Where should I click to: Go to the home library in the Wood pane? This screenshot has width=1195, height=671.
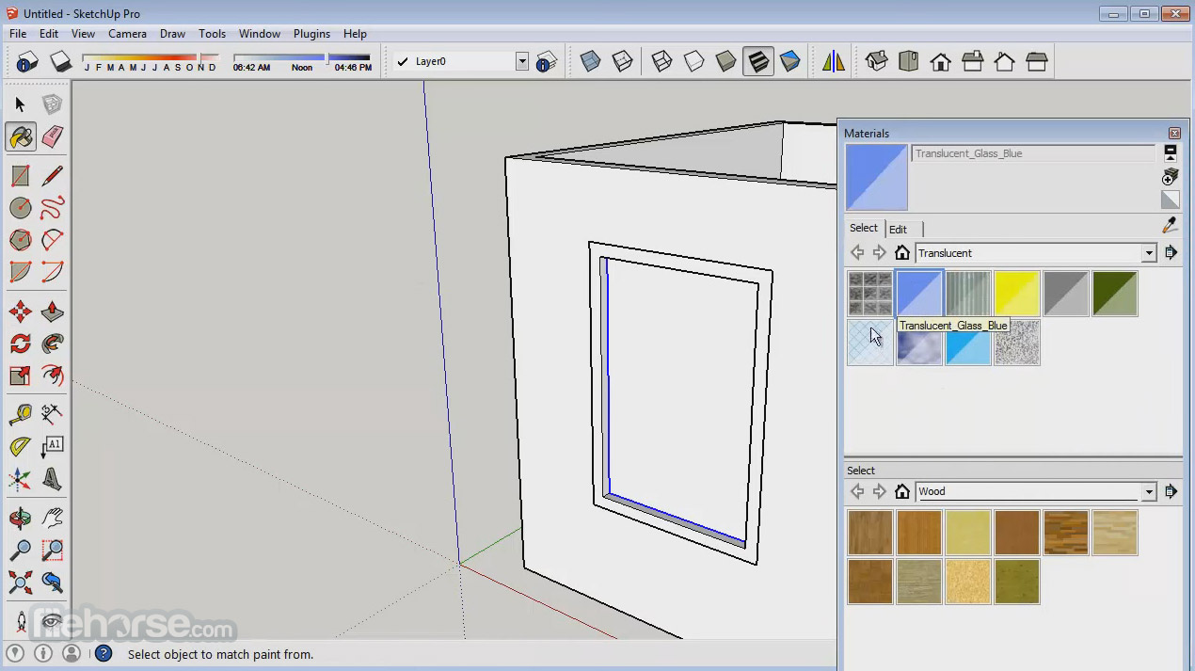coord(902,491)
